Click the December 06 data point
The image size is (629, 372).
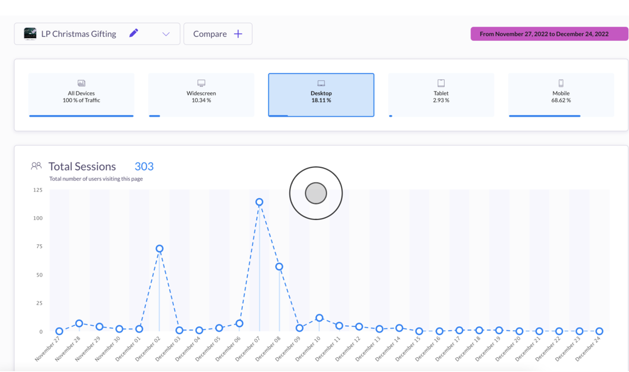click(x=239, y=323)
